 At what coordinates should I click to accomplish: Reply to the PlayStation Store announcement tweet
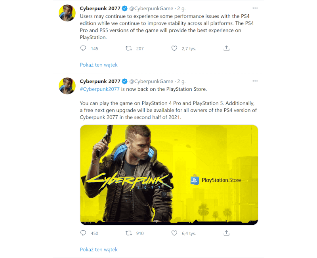coord(83,233)
